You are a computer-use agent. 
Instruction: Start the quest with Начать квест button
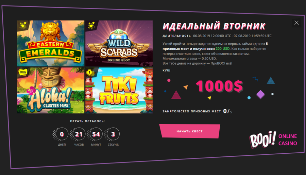190,131
